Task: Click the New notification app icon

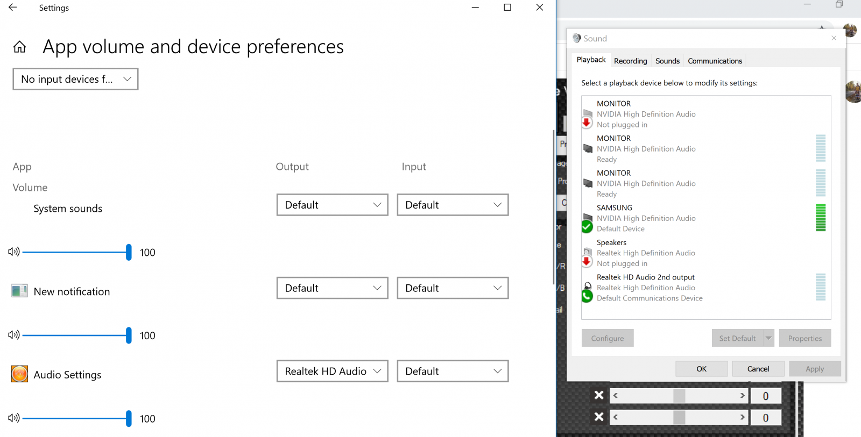Action: click(19, 291)
